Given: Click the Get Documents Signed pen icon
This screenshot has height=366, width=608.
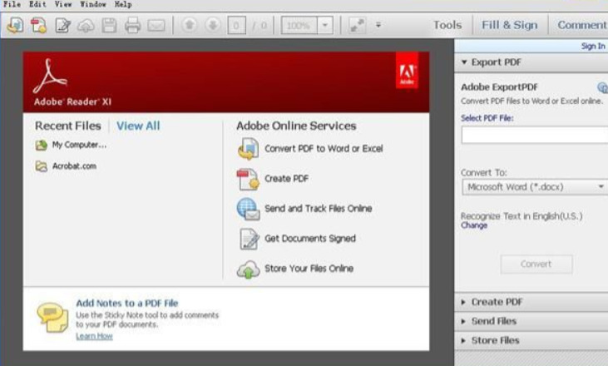Looking at the screenshot, I should 249,239.
